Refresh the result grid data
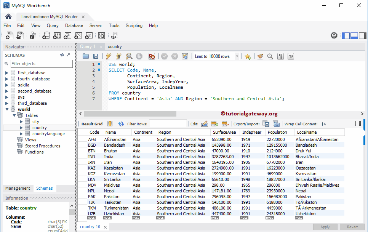This screenshot has height=232, width=368. click(121, 124)
